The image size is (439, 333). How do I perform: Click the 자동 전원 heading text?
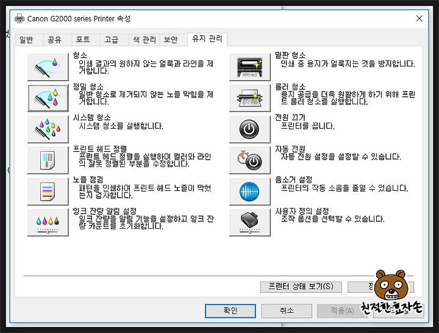click(290, 149)
